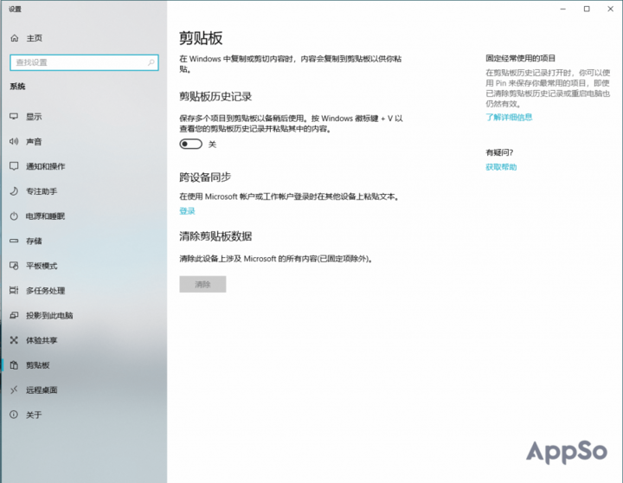623x483 pixels.
Task: Turn on the 剪贴板历史记录 switch
Action: click(190, 144)
